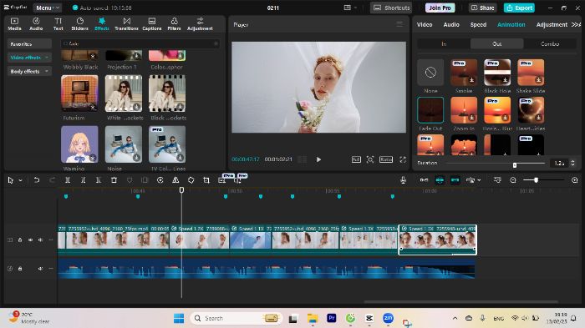585x328 pixels.
Task: Expand more inspector tabs with double arrow
Action: click(x=576, y=24)
